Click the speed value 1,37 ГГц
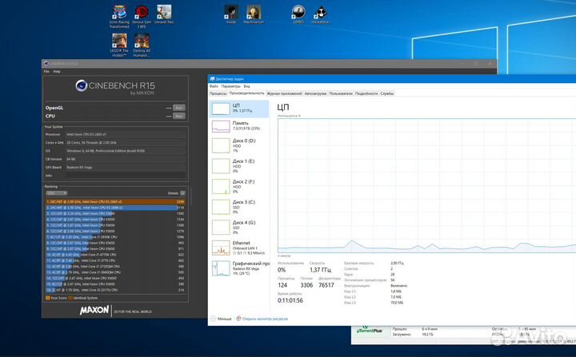 [x=320, y=270]
